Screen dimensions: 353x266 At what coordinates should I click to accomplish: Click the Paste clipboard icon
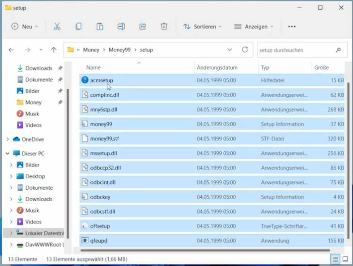point(100,26)
